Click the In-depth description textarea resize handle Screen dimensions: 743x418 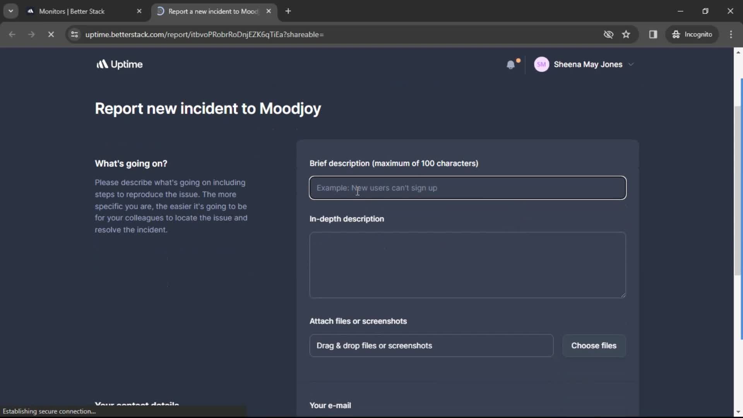tap(623, 295)
